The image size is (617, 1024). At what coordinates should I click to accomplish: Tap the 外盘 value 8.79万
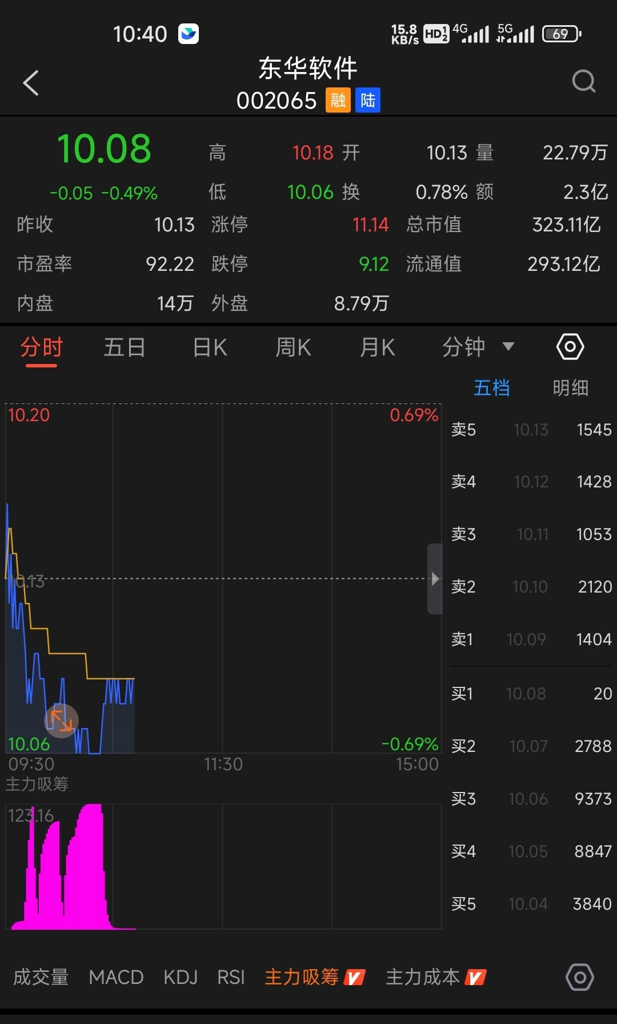coord(361,303)
